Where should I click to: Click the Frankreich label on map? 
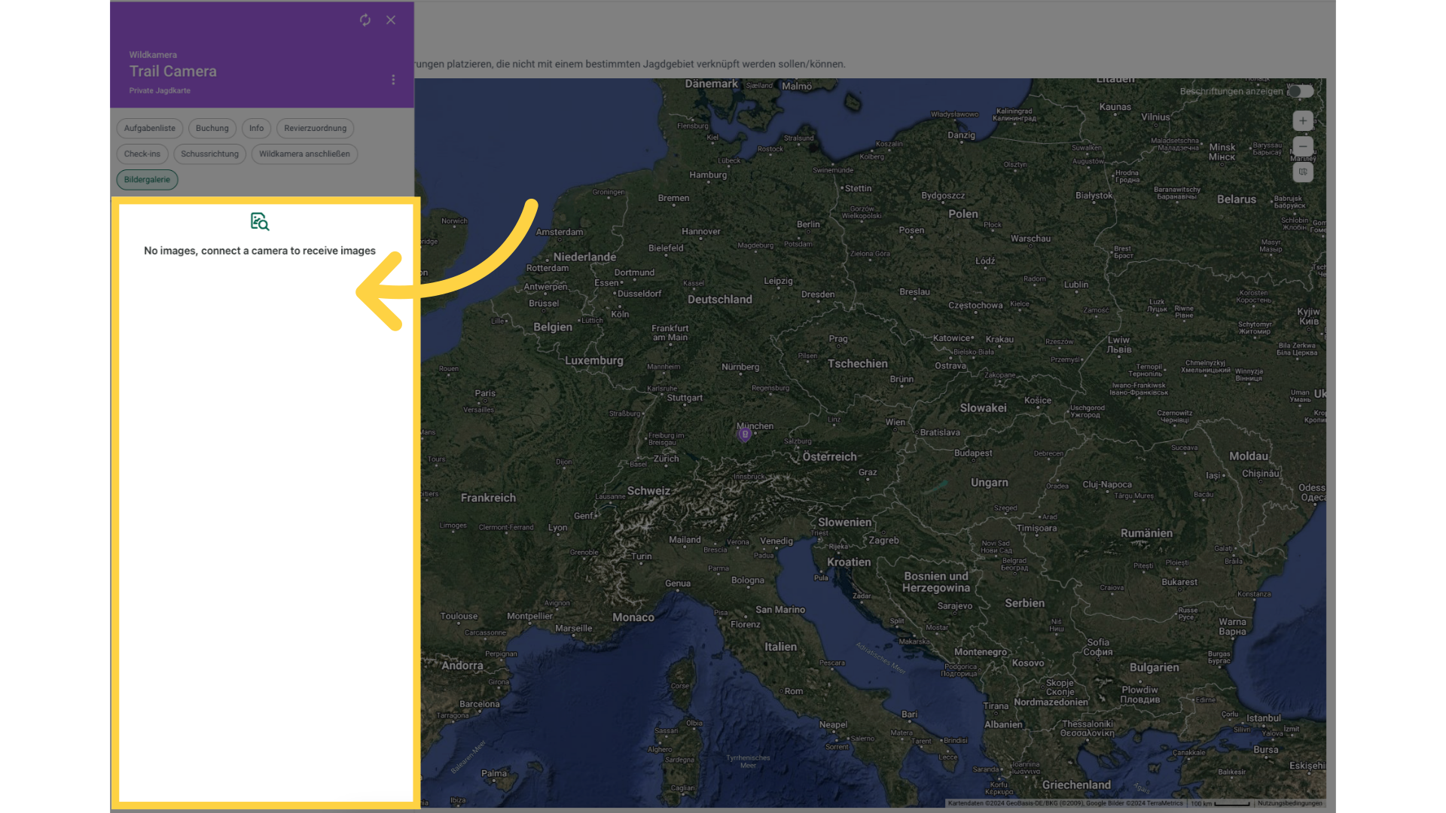click(489, 498)
